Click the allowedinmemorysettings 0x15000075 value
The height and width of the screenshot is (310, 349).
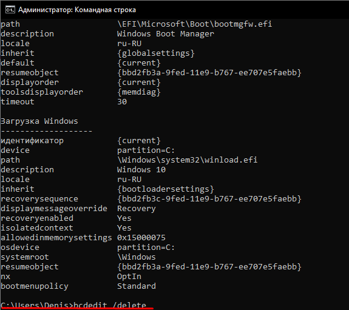(141, 237)
